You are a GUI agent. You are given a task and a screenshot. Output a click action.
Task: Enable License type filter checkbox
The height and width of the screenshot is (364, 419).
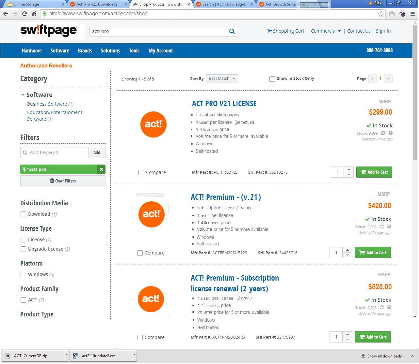23,240
